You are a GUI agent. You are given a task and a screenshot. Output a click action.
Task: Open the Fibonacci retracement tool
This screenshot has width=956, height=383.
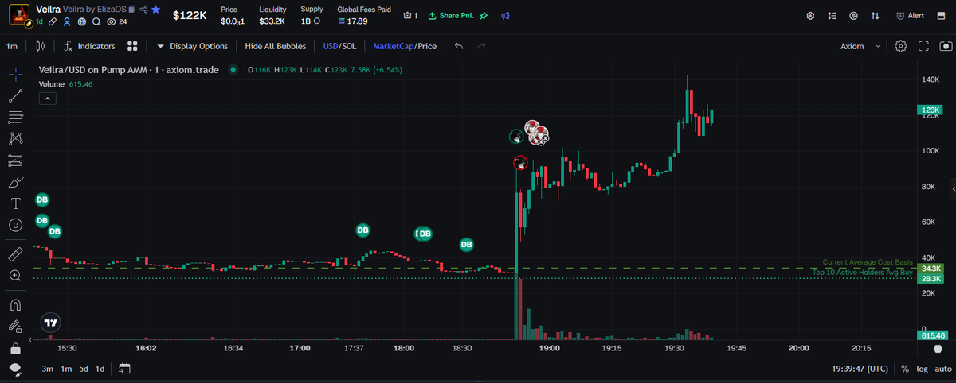pyautogui.click(x=15, y=118)
